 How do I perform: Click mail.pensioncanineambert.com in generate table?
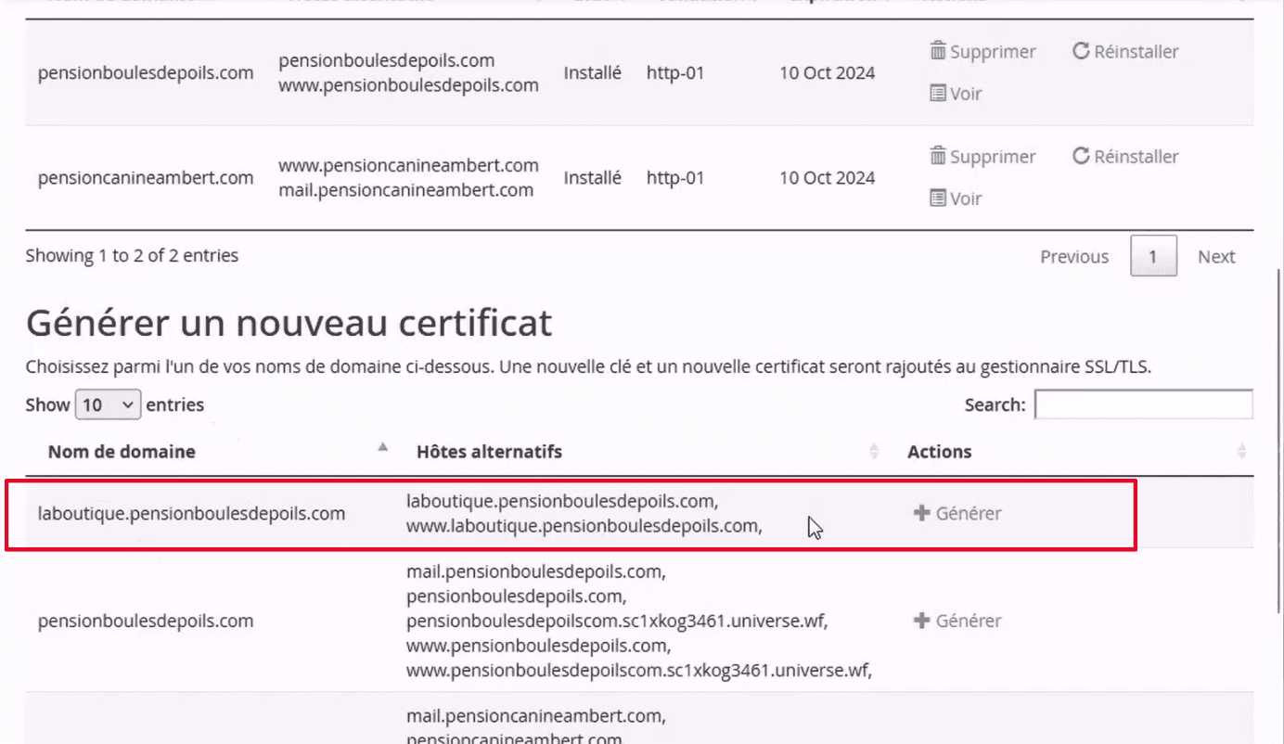[536, 716]
